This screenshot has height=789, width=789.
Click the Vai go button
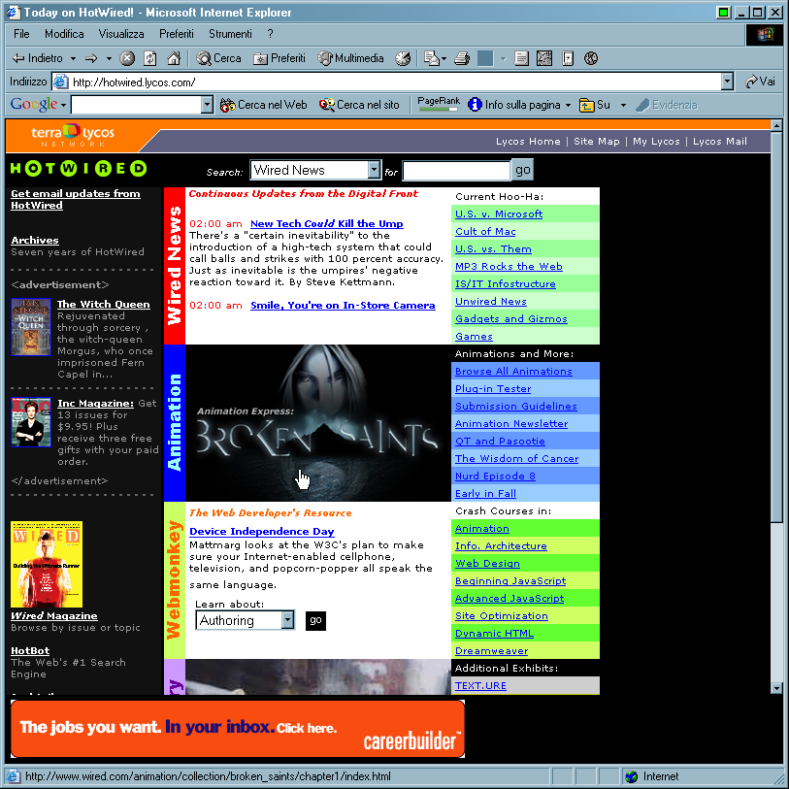[x=760, y=82]
